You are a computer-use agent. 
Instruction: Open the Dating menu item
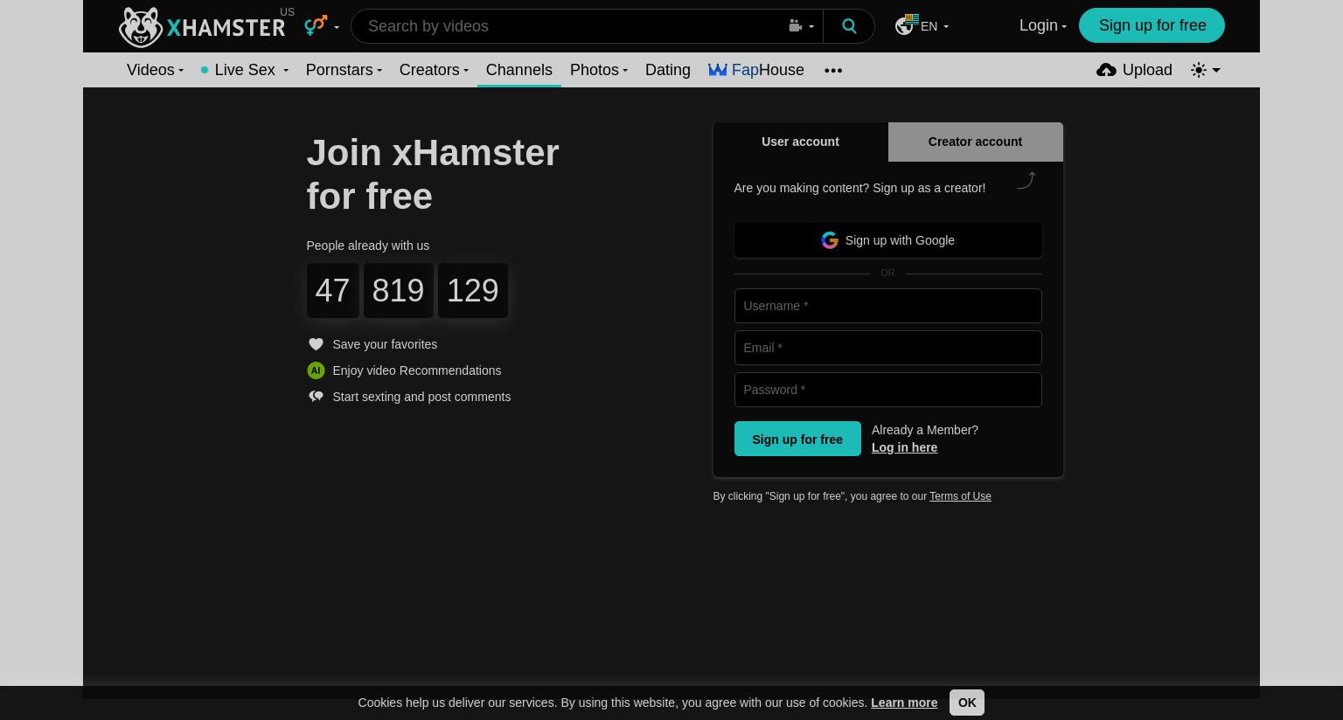(x=668, y=70)
